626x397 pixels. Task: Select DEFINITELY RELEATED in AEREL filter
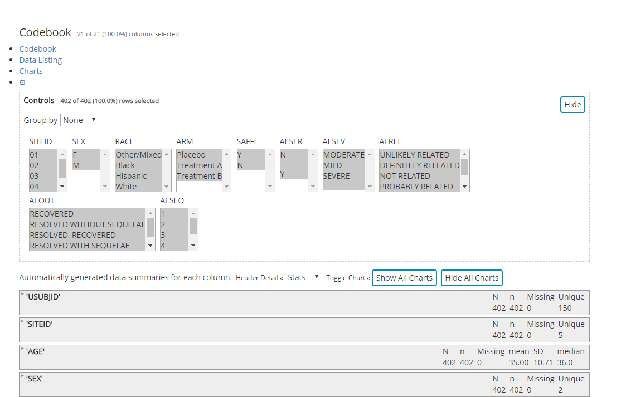[420, 165]
